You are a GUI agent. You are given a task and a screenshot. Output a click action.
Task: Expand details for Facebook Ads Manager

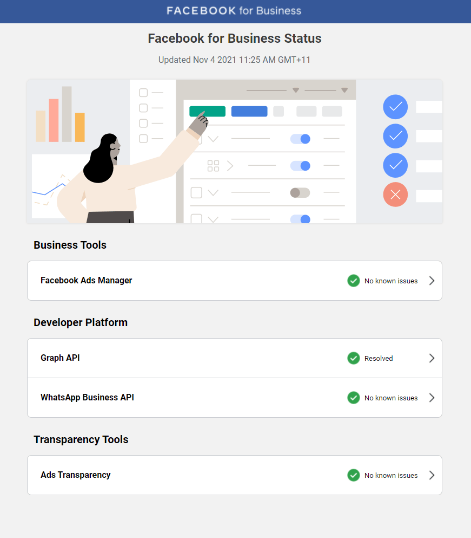click(431, 281)
